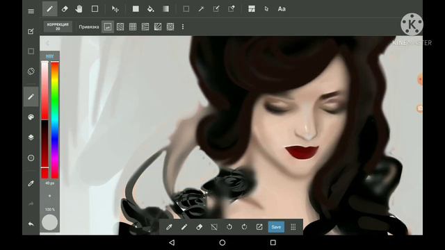The image size is (445, 250).
Task: Select the Gradient tool
Action: coord(165,9)
